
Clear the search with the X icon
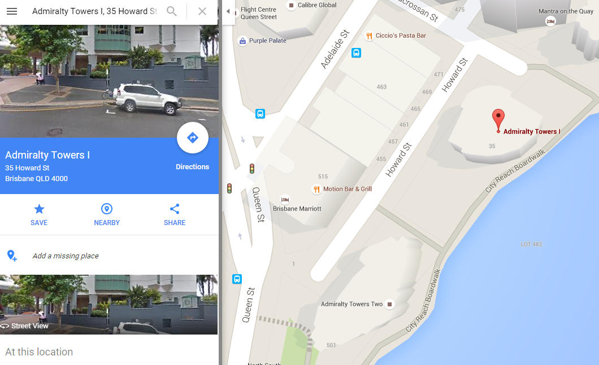[202, 11]
